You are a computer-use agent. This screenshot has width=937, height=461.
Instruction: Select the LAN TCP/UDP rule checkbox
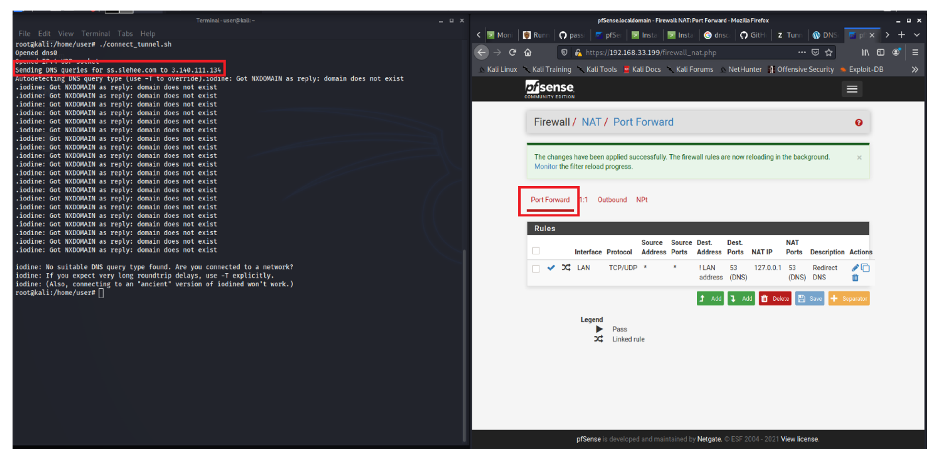click(535, 269)
